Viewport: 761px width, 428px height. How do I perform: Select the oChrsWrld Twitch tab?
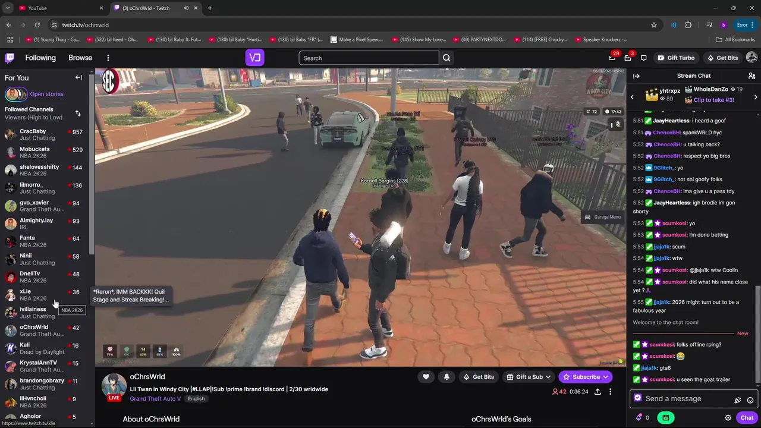[x=156, y=8]
